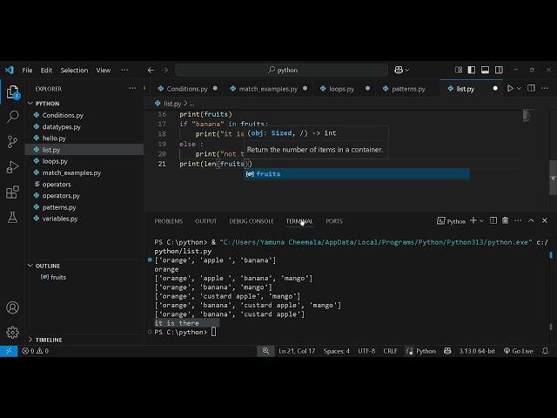Open the DEBUG CONSOLE tab
The height and width of the screenshot is (418, 557).
click(x=252, y=221)
